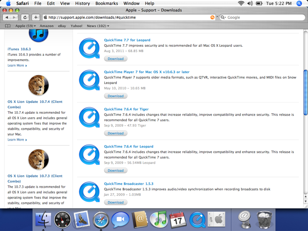Click the QuickTime Broadcaster 1.5.3 icon
This screenshot has height=231, width=308.
89,192
